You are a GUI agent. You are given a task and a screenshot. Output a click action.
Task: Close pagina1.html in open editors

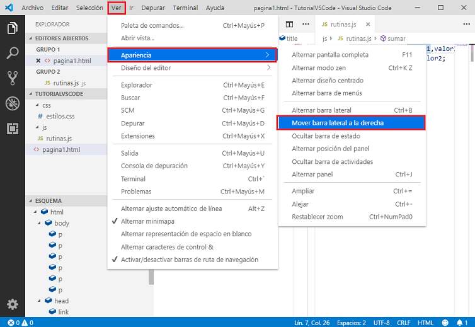click(x=38, y=60)
